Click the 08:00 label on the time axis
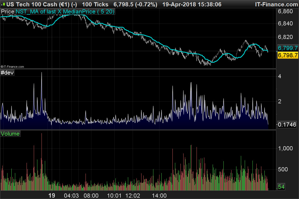299x199 pixels. pos(91,195)
